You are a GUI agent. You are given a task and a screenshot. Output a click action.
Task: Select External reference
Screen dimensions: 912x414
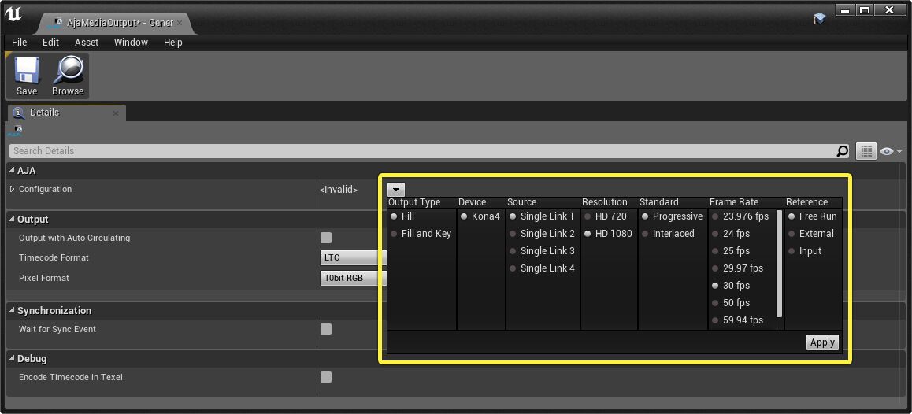tap(810, 234)
